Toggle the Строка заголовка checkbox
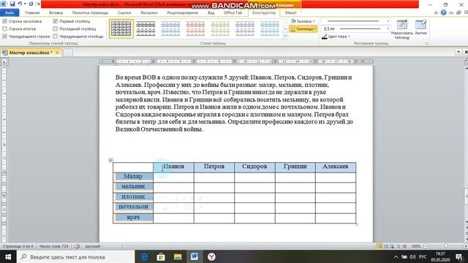 coord(4,21)
